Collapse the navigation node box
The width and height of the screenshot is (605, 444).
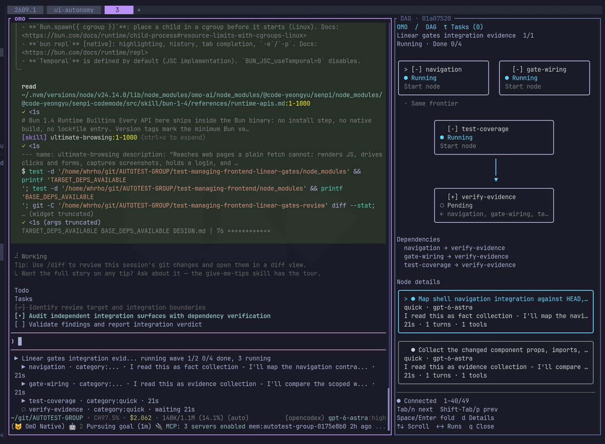tap(417, 70)
